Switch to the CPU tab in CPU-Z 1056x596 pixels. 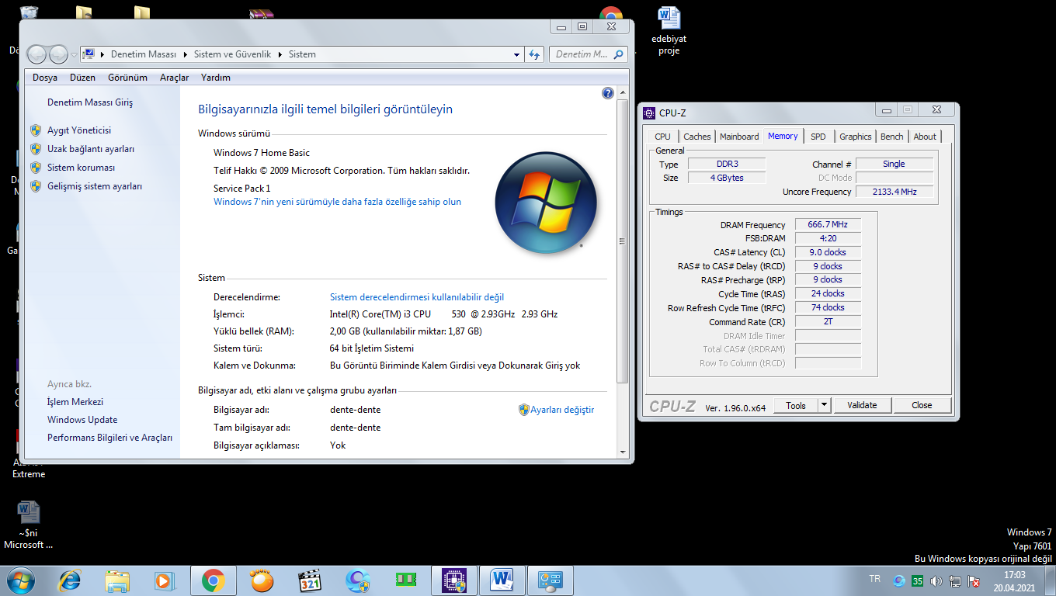(662, 137)
